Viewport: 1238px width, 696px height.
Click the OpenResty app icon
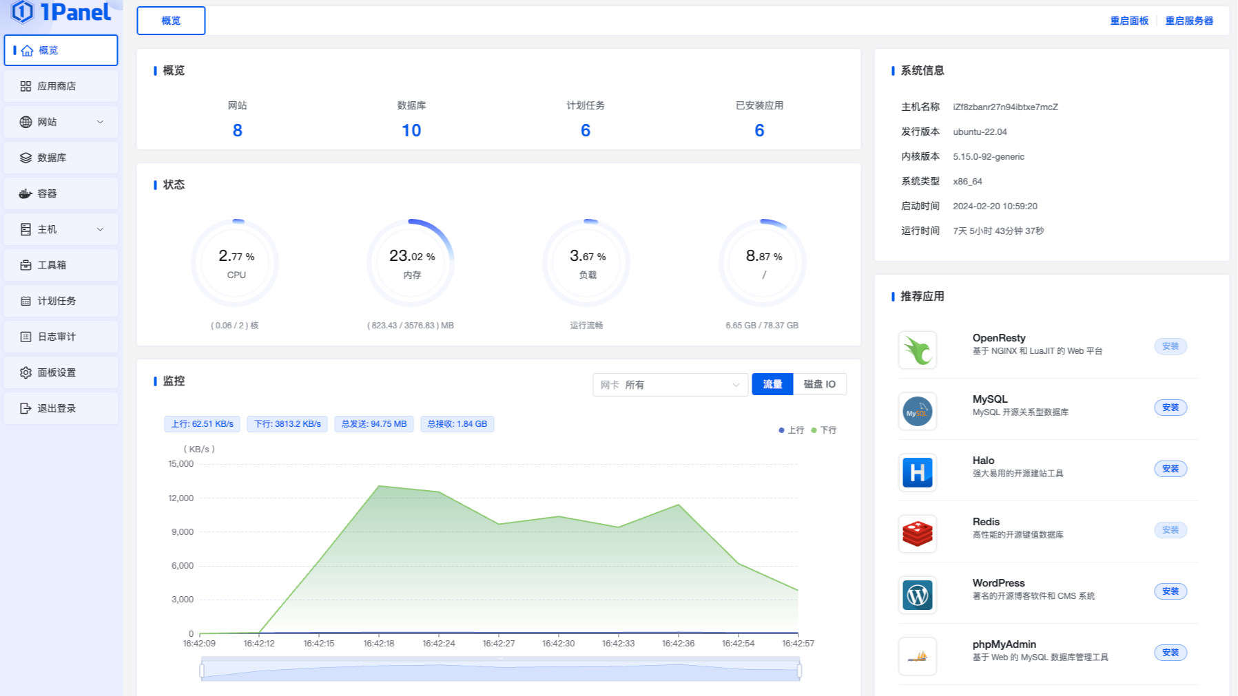(x=918, y=350)
